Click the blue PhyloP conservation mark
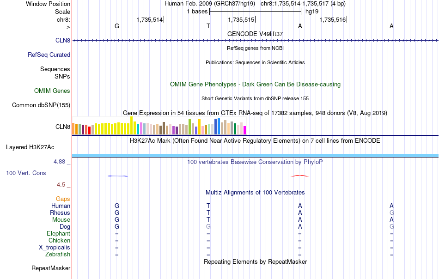Screen dimensions: 439x279 [x=117, y=176]
